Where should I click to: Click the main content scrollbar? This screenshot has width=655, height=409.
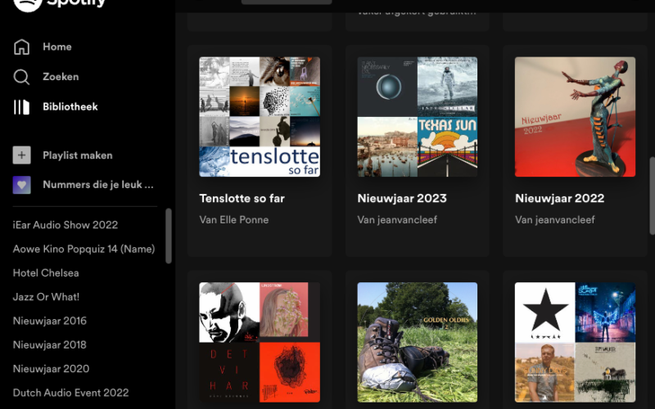pyautogui.click(x=652, y=196)
